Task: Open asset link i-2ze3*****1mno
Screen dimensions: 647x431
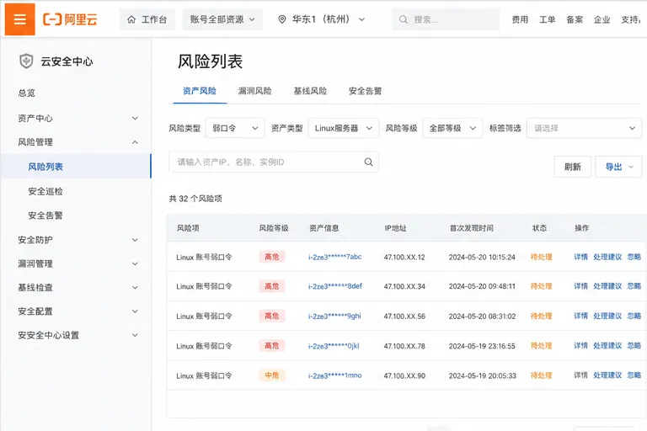Action: click(x=334, y=375)
